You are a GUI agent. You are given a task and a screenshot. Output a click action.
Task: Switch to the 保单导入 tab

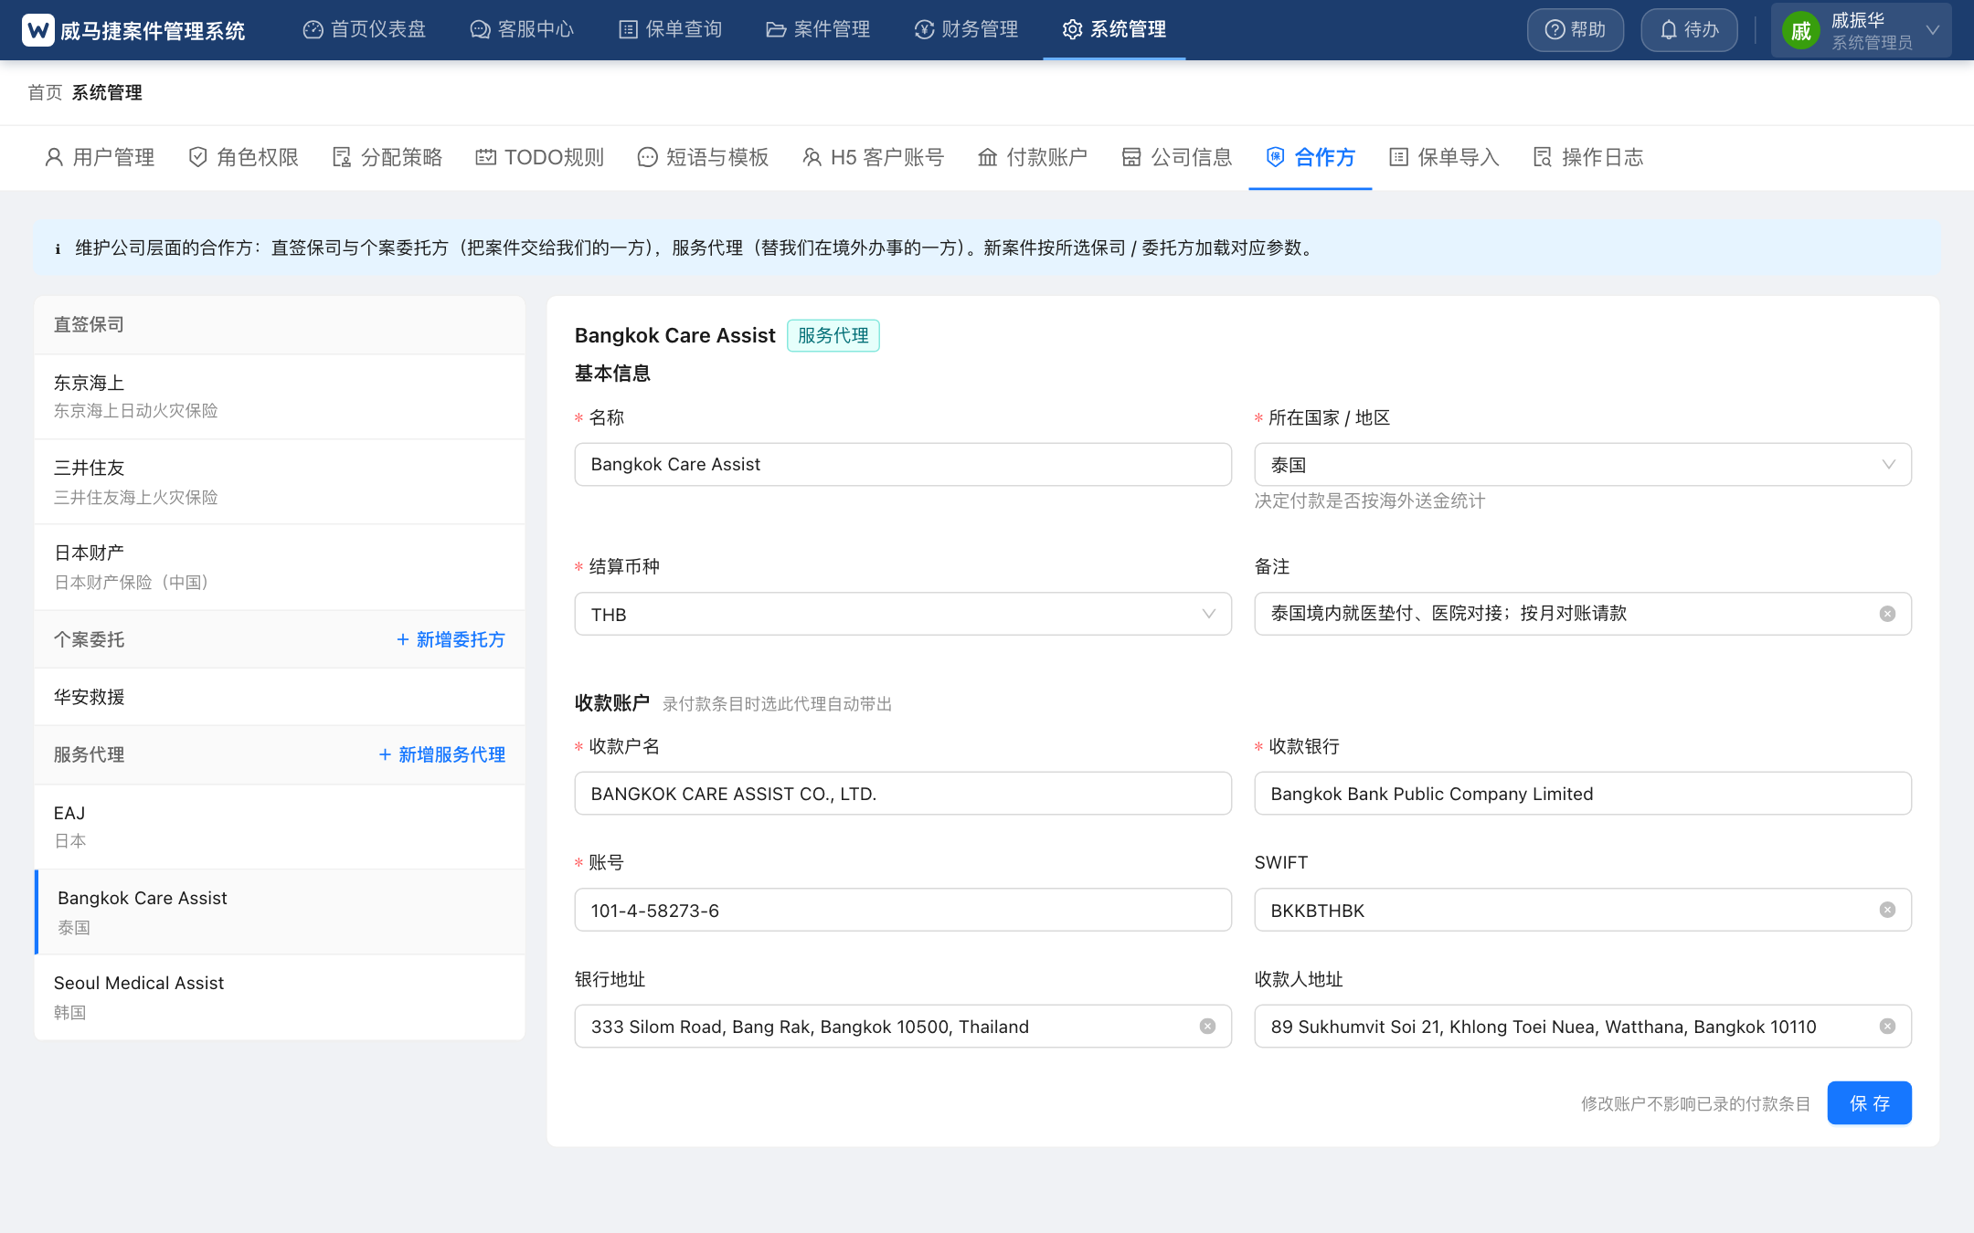coord(1444,157)
